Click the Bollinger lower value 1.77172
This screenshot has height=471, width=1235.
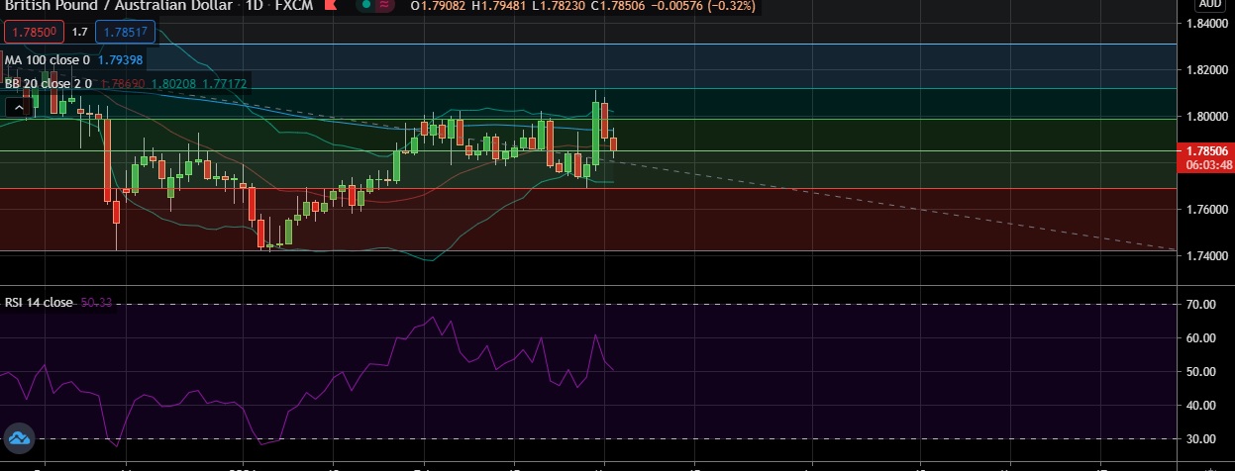224,84
